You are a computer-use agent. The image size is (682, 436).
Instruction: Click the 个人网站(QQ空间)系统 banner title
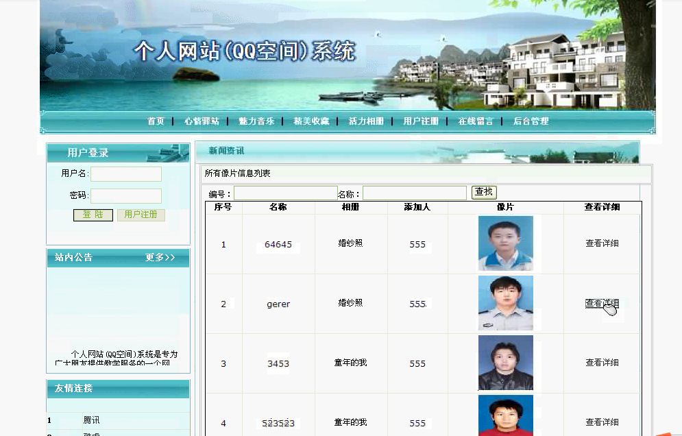[x=245, y=51]
